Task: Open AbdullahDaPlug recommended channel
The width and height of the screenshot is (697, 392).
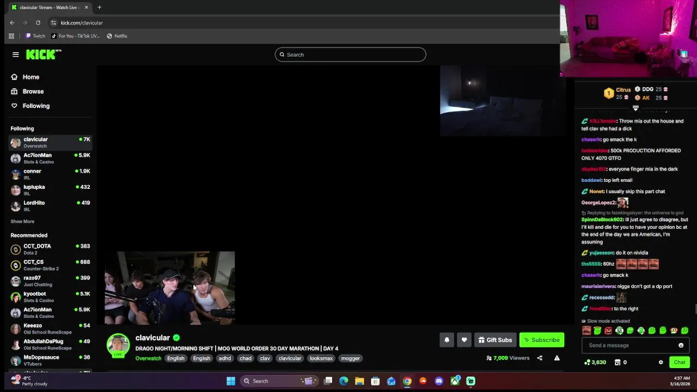Action: [x=50, y=344]
